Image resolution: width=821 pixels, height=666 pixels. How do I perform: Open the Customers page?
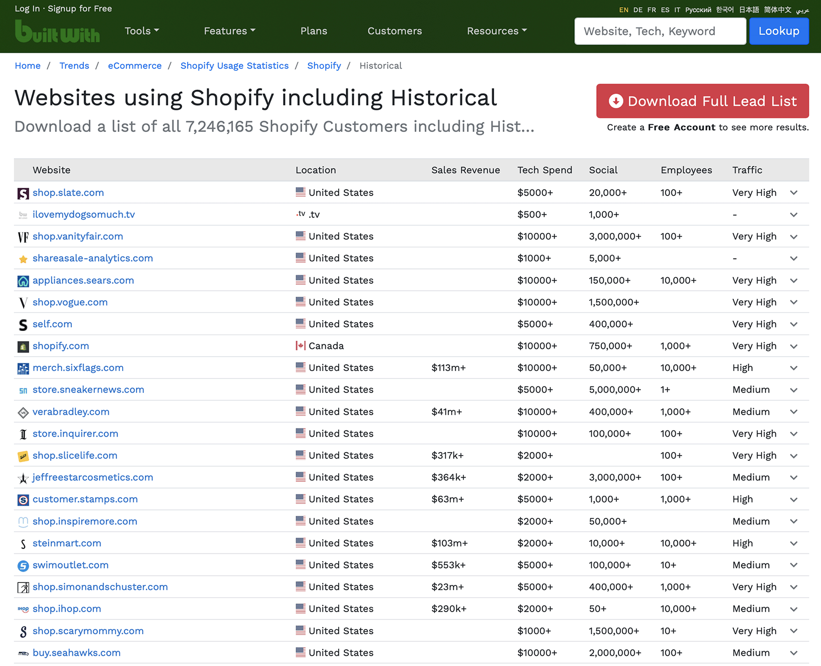(x=395, y=31)
